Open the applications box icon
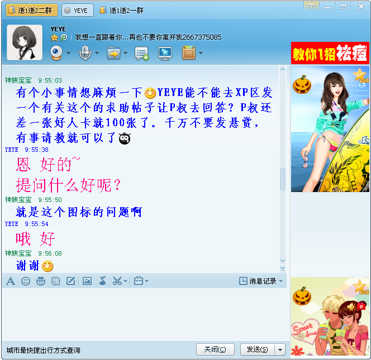The image size is (371, 360). pos(189,52)
